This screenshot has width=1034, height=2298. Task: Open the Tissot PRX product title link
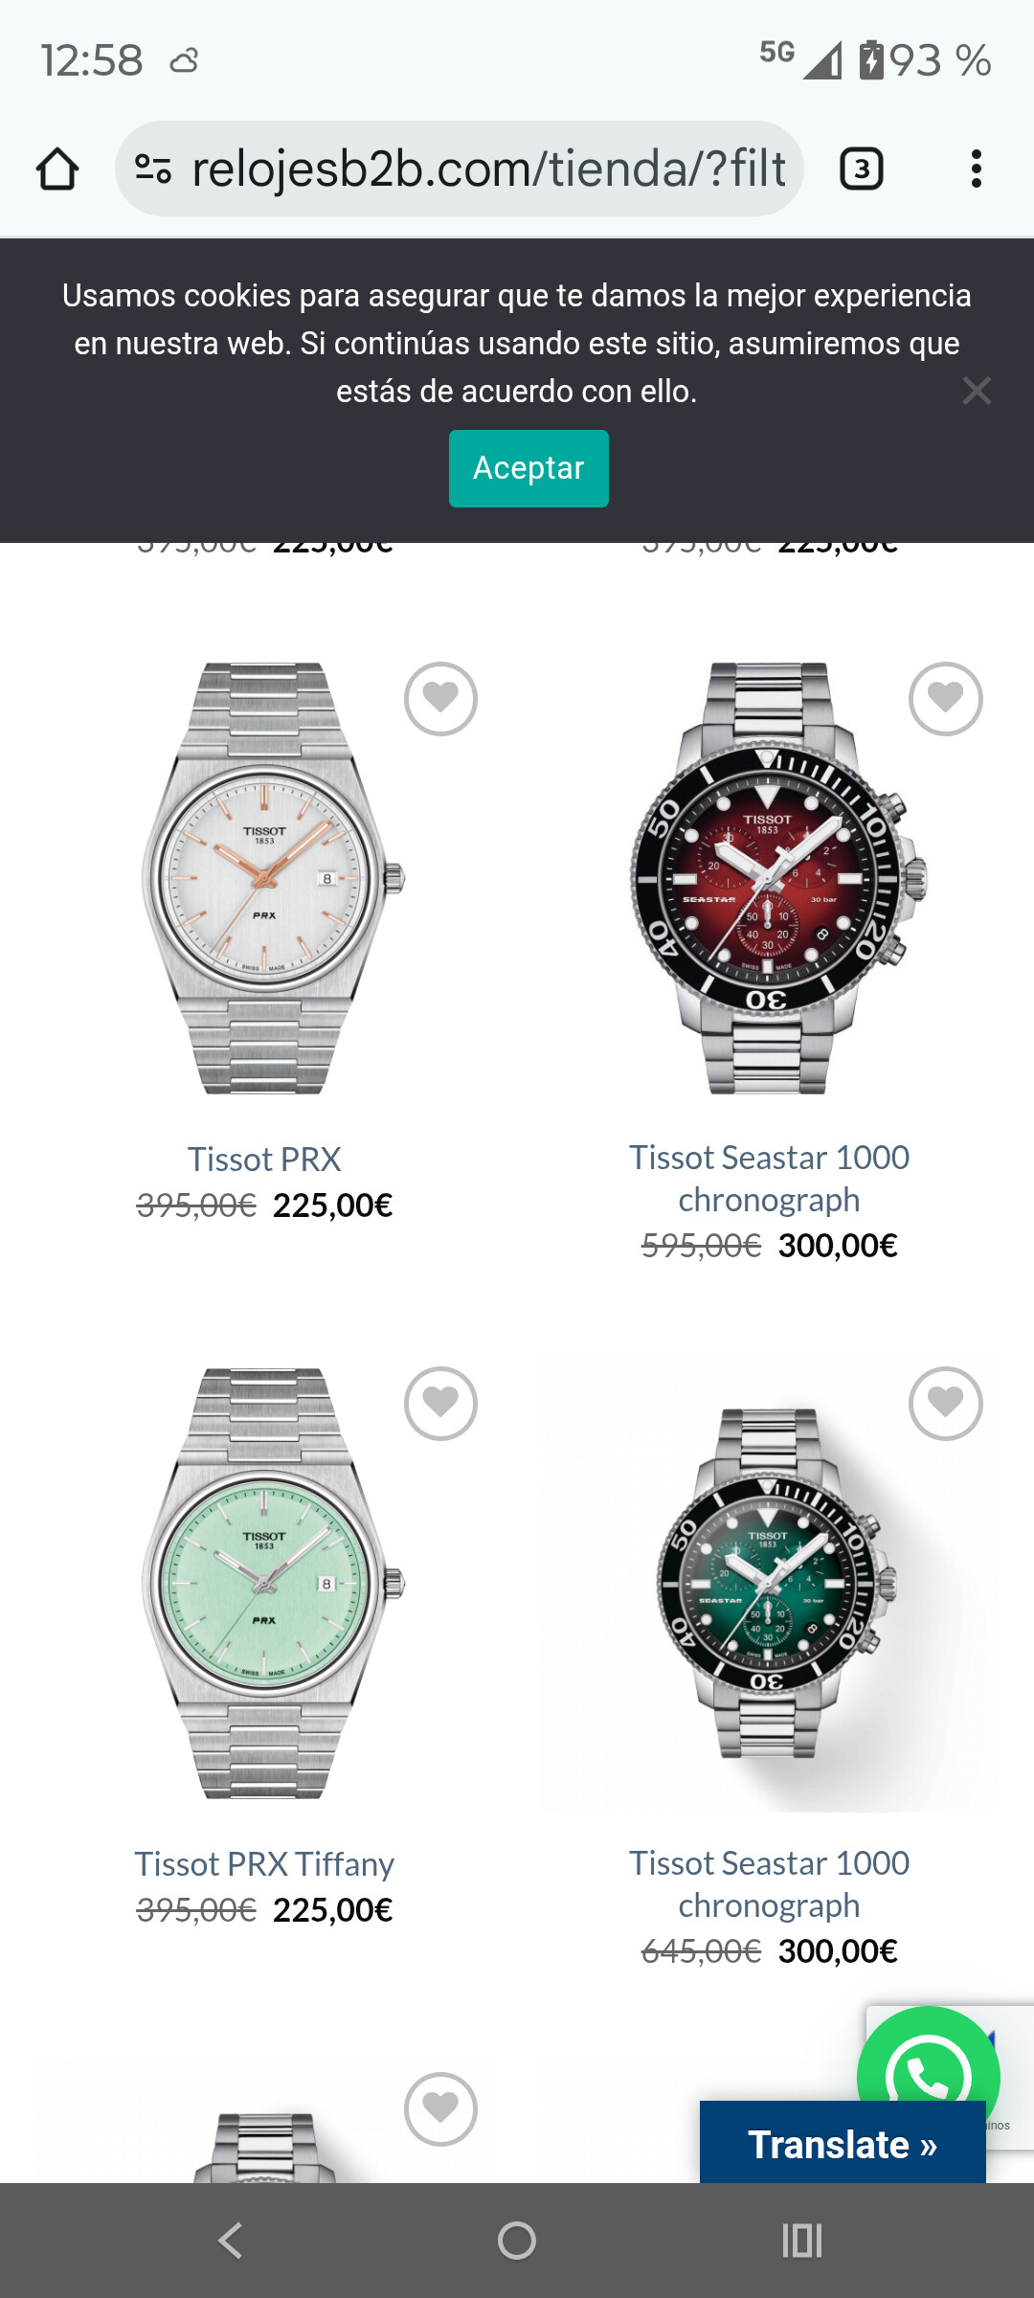264,1160
